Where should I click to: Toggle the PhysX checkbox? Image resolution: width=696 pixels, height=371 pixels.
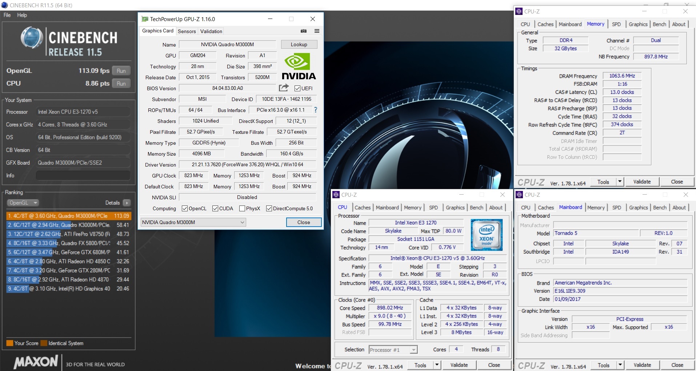point(242,208)
